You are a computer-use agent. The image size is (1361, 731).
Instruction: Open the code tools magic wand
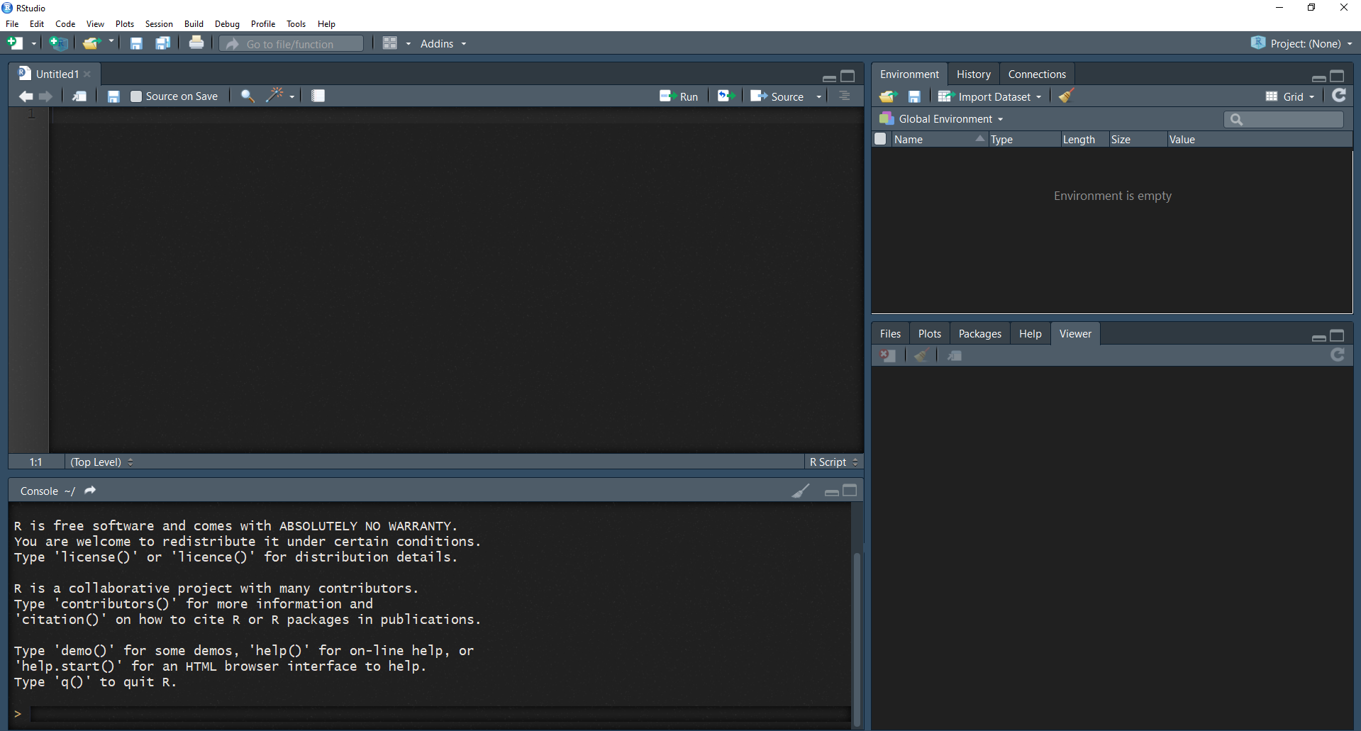point(275,96)
